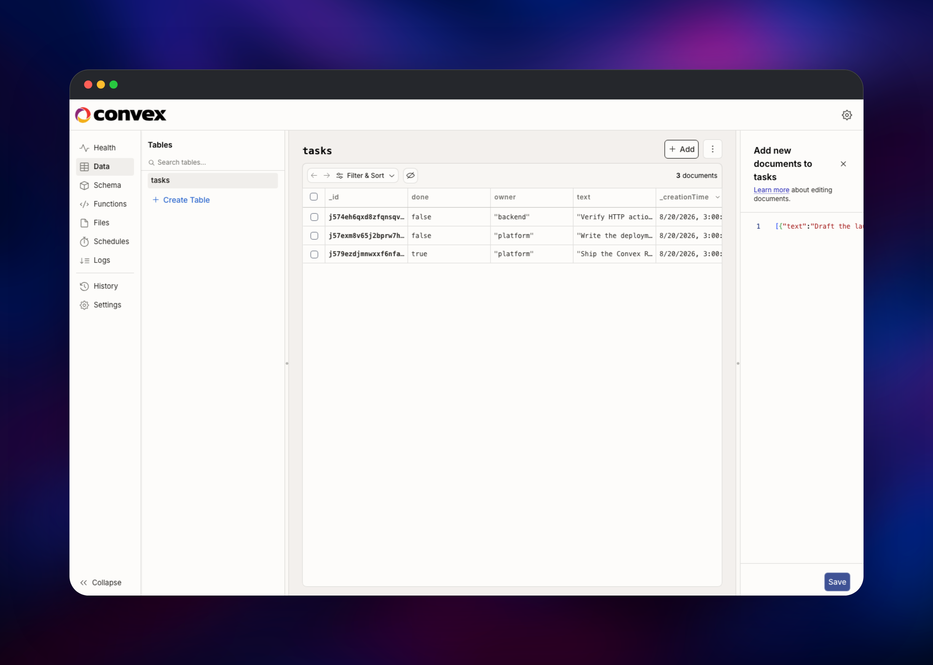Expand the Filter & Sort dropdown
Screen dimensions: 933x665
point(365,176)
